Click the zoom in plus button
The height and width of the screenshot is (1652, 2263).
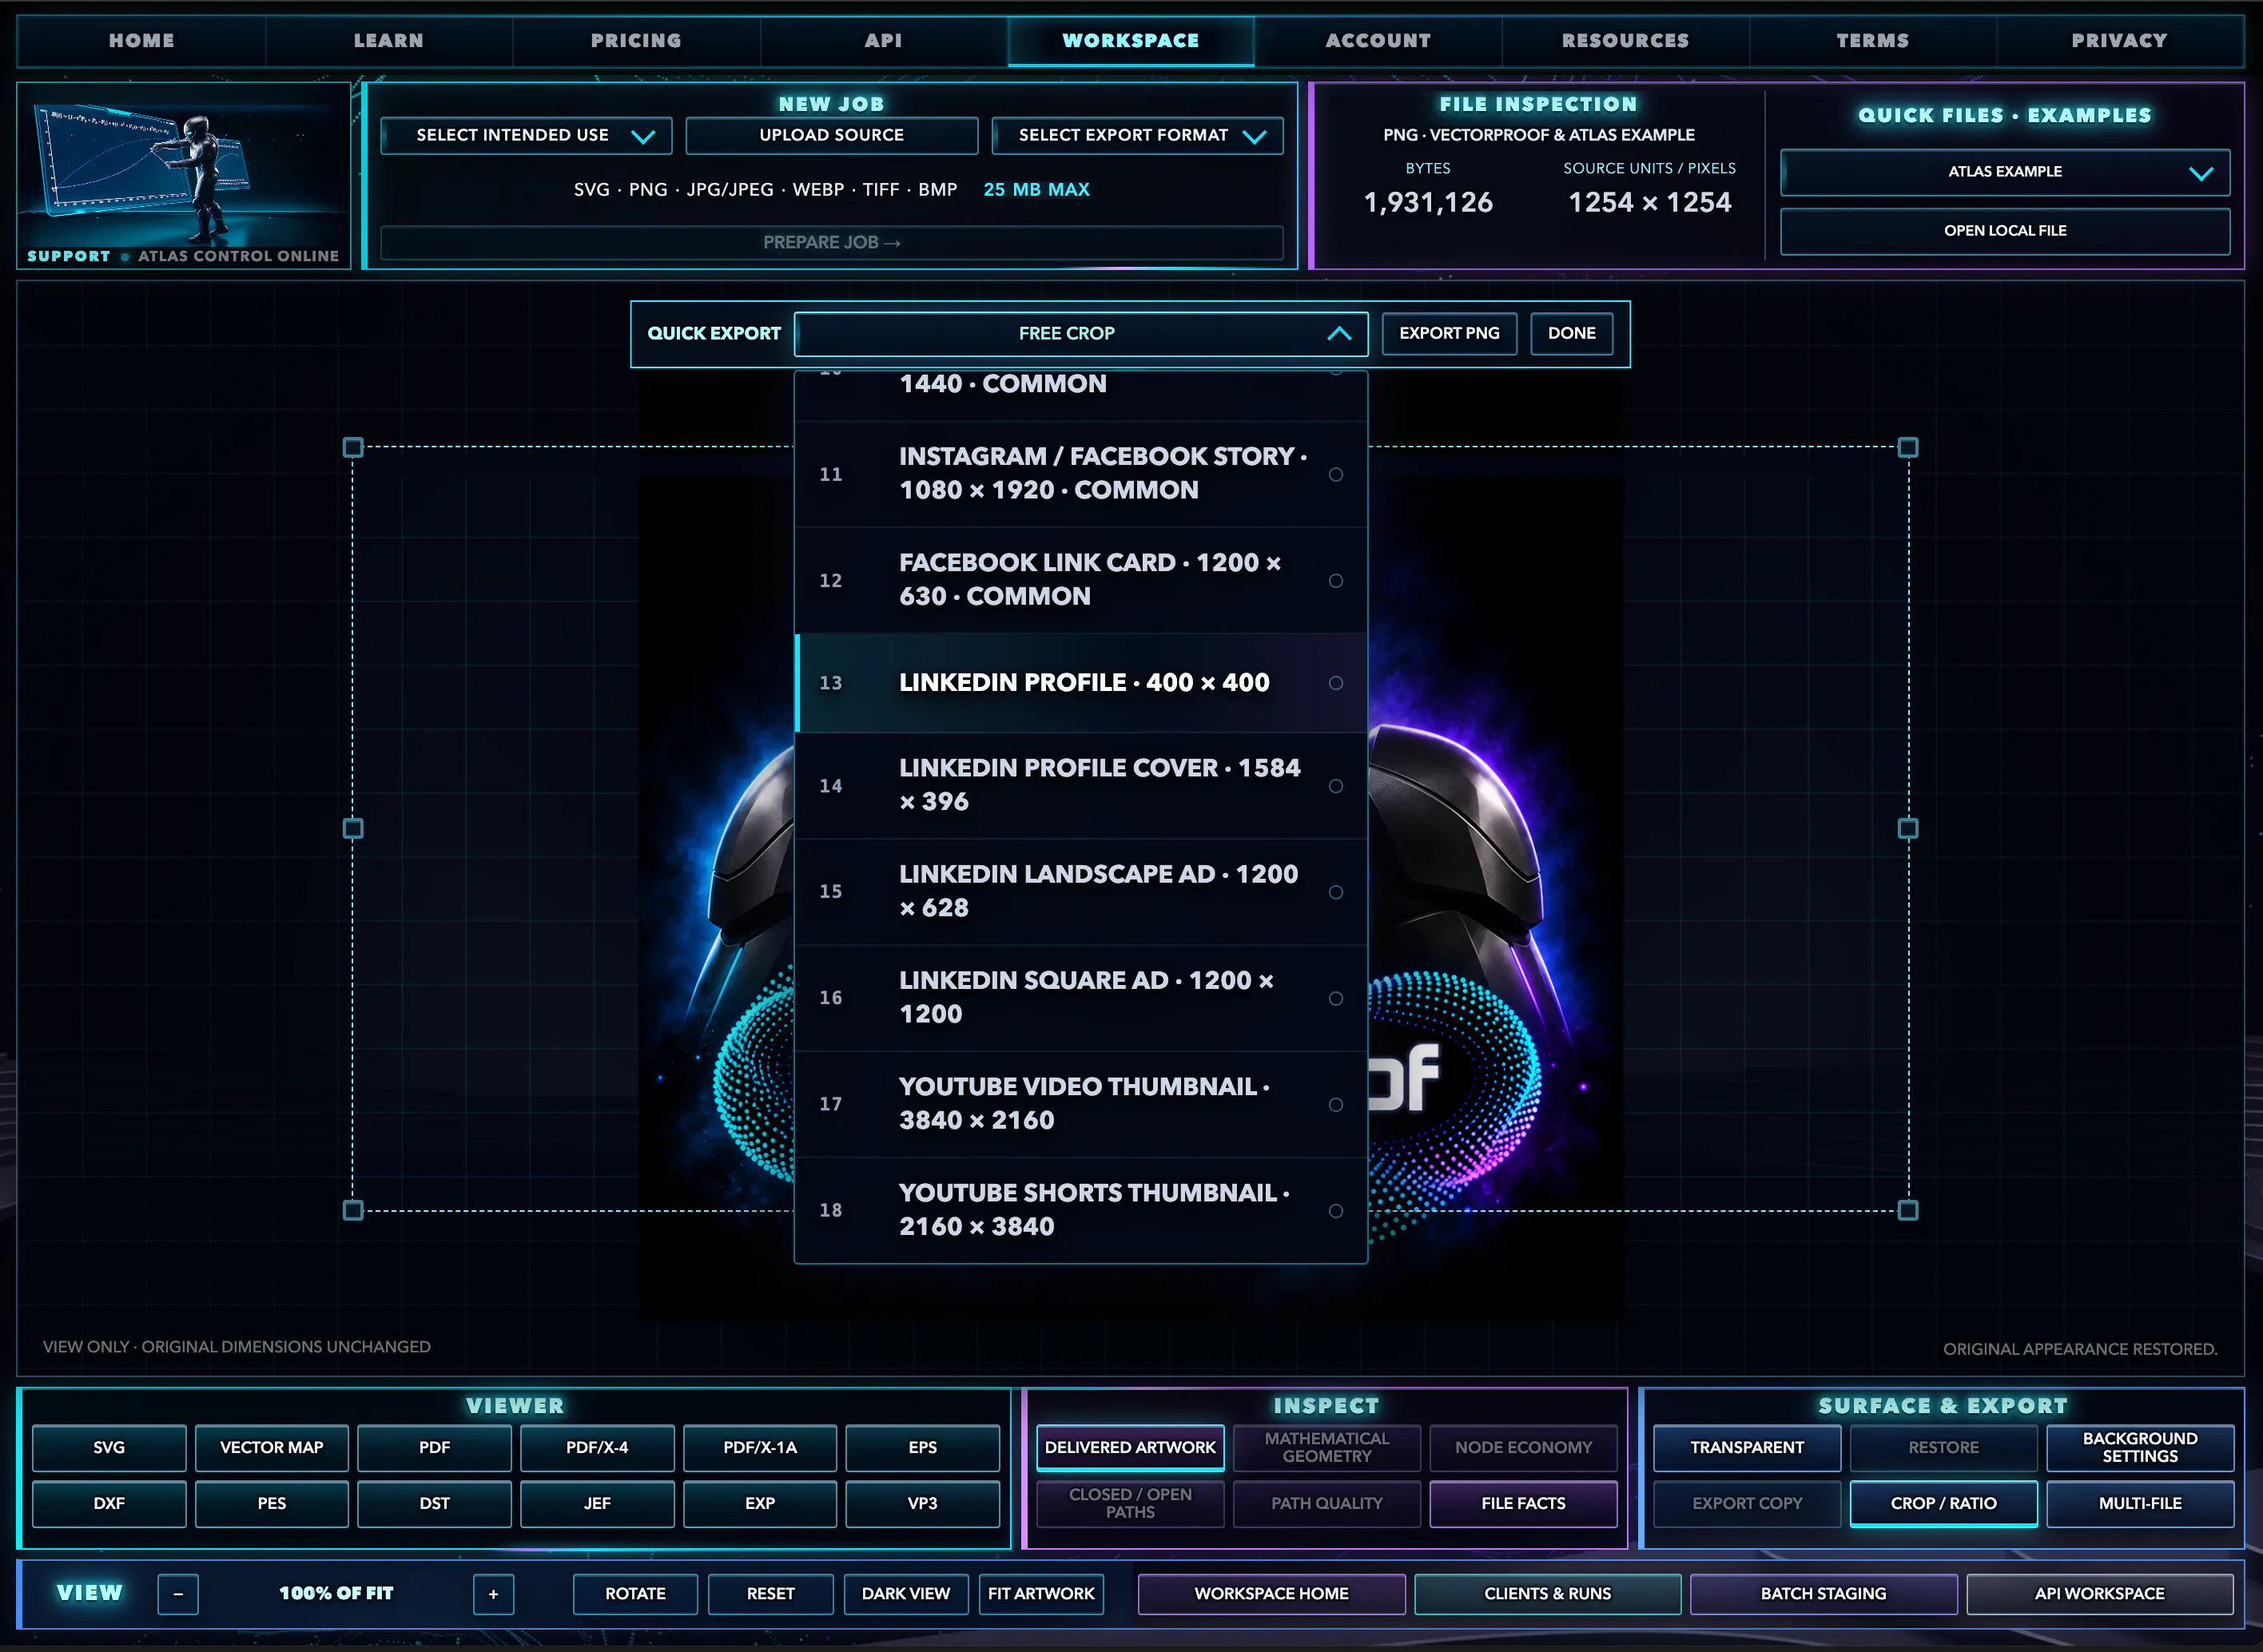(493, 1594)
